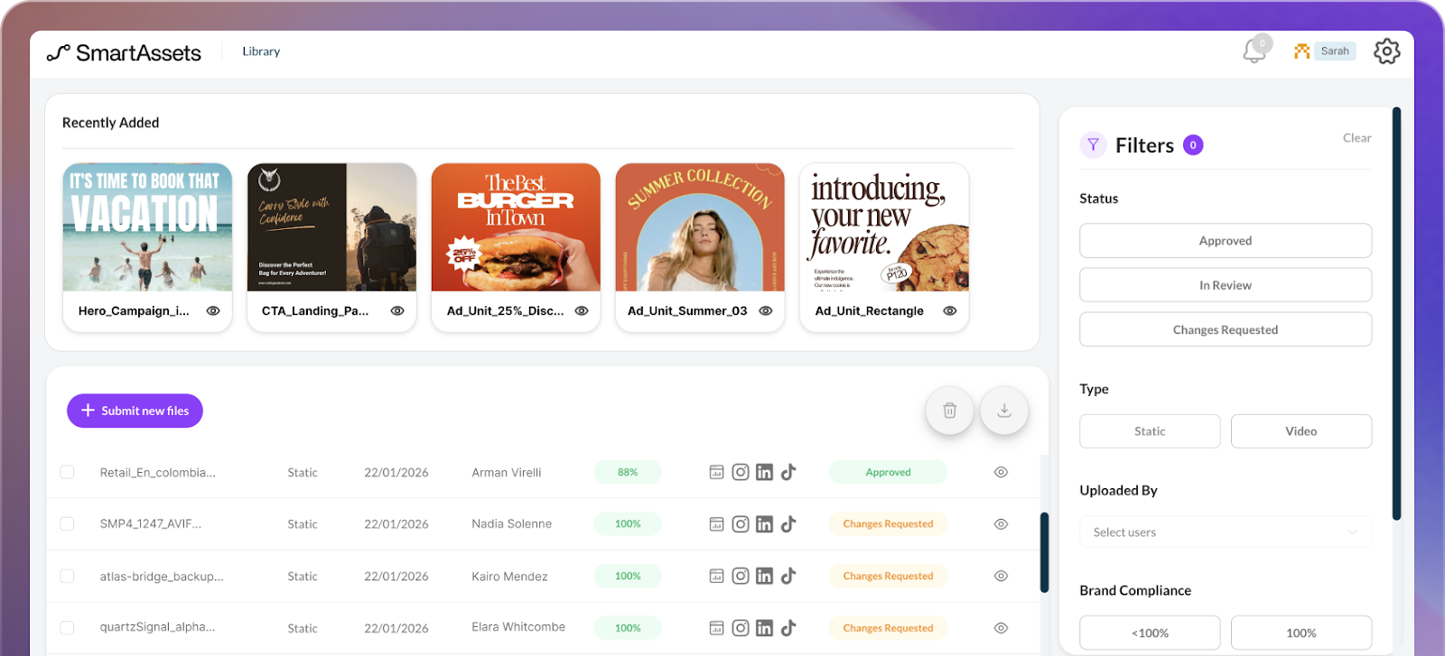Click Instagram icon in atlas-bridge_backup row
1445x656 pixels.
pos(741,576)
